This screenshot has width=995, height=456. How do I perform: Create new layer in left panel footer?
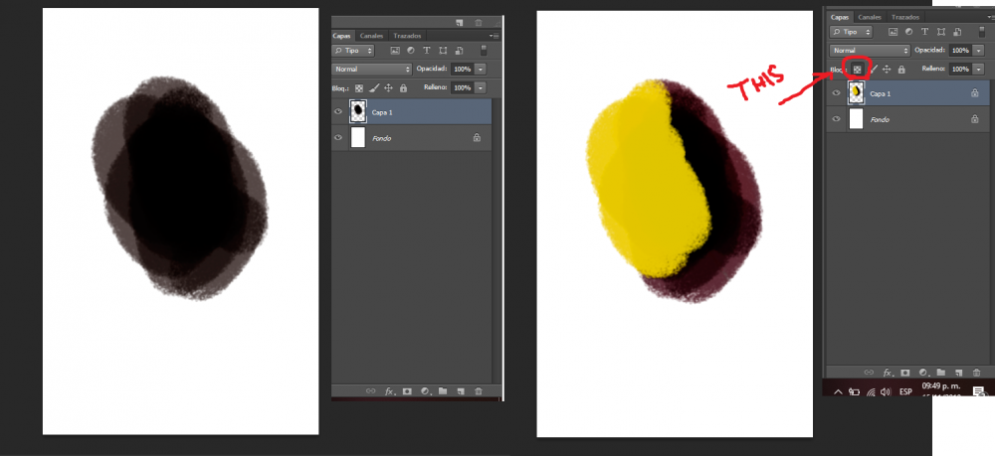(461, 391)
